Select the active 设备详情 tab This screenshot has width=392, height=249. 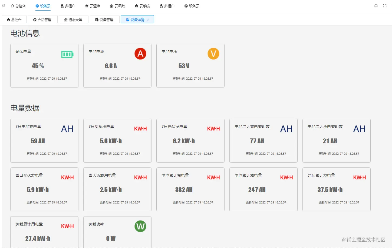coord(137,20)
